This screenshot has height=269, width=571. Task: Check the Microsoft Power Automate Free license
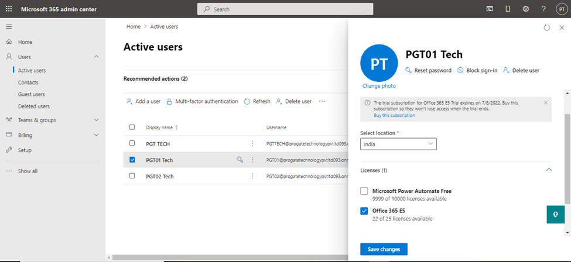364,191
